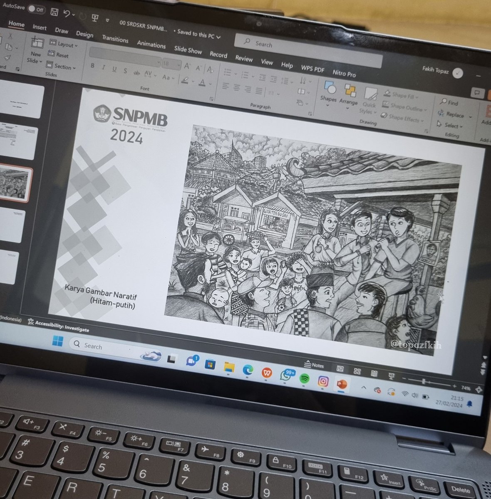
Task: Open WhatsApp from the taskbar
Action: click(286, 375)
